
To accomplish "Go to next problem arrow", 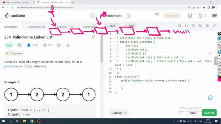I will [128, 16].
